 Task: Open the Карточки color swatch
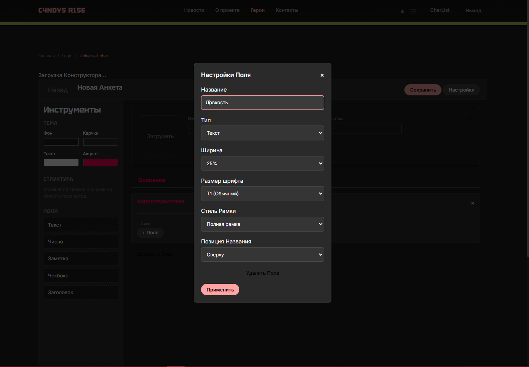[101, 142]
